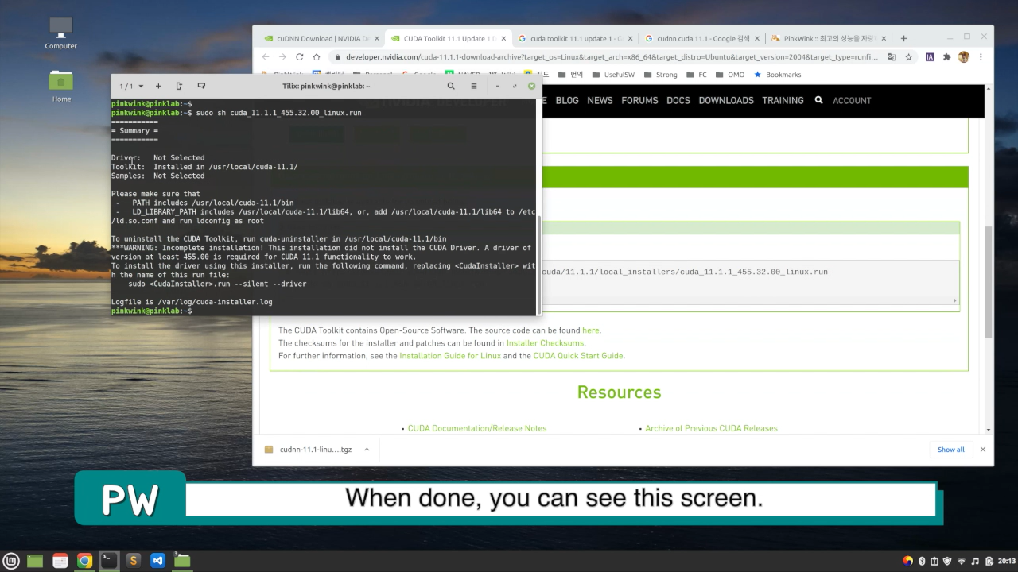This screenshot has height=572, width=1018.
Task: Expand the cudnn download item chevron
Action: point(367,449)
